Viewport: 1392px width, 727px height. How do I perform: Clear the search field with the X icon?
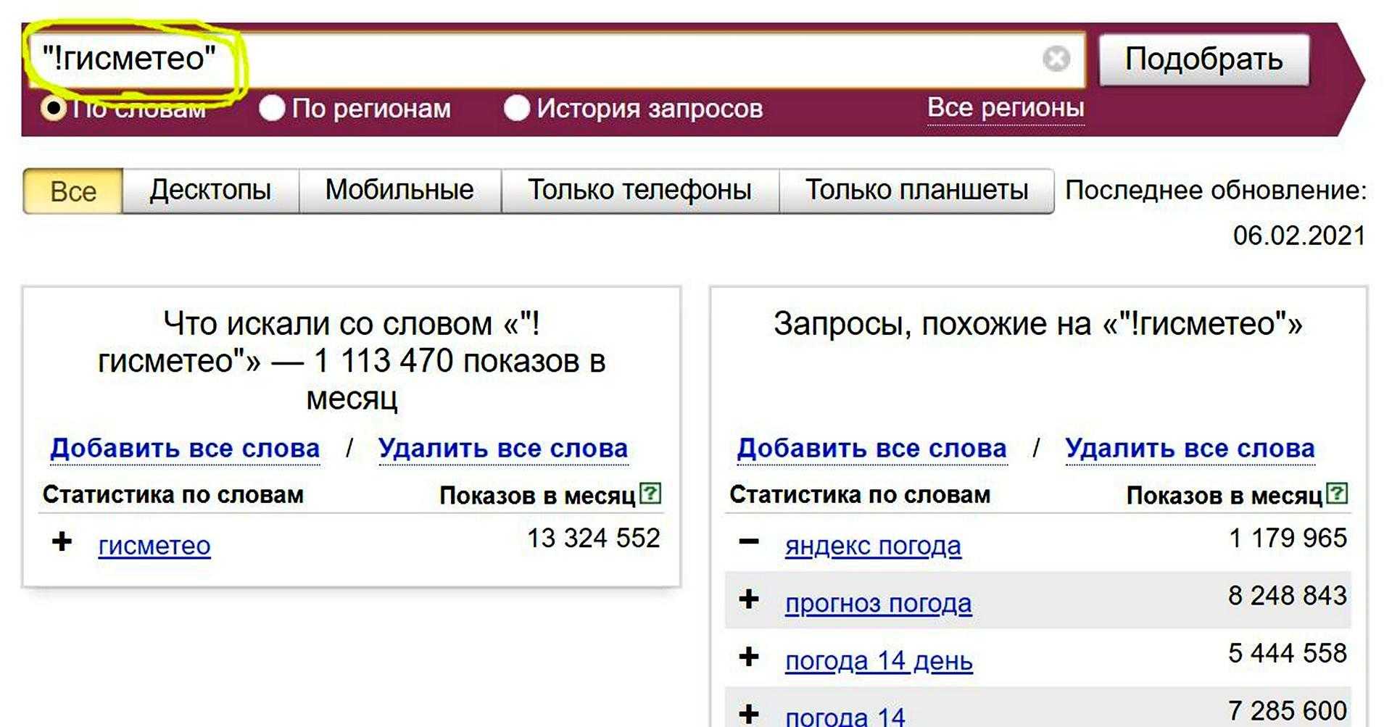[x=1056, y=59]
